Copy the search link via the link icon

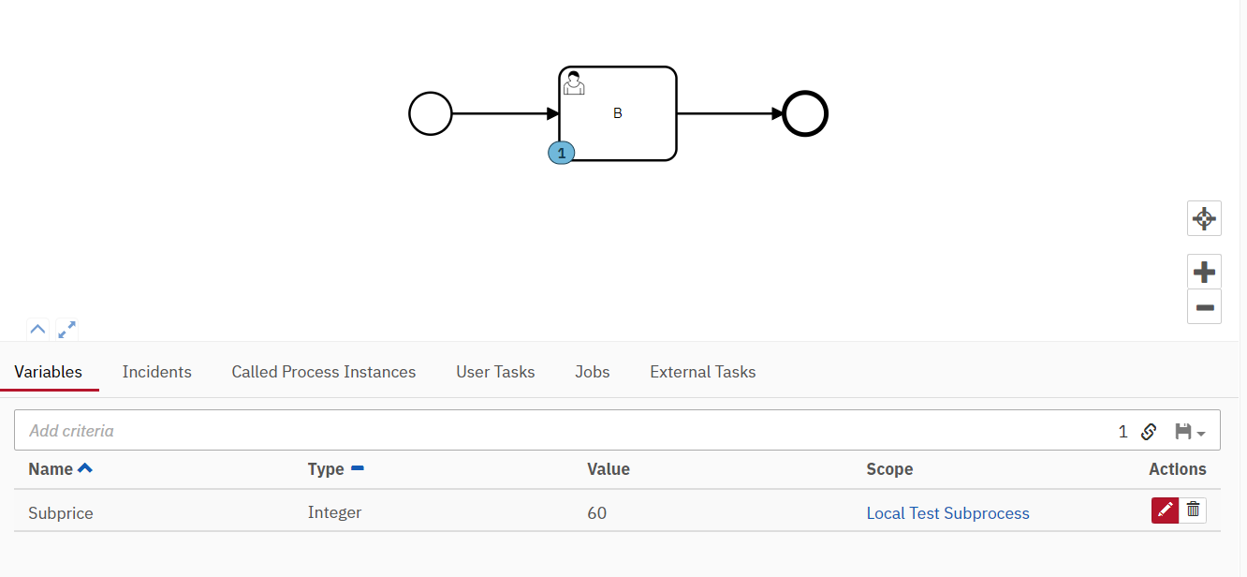point(1149,431)
